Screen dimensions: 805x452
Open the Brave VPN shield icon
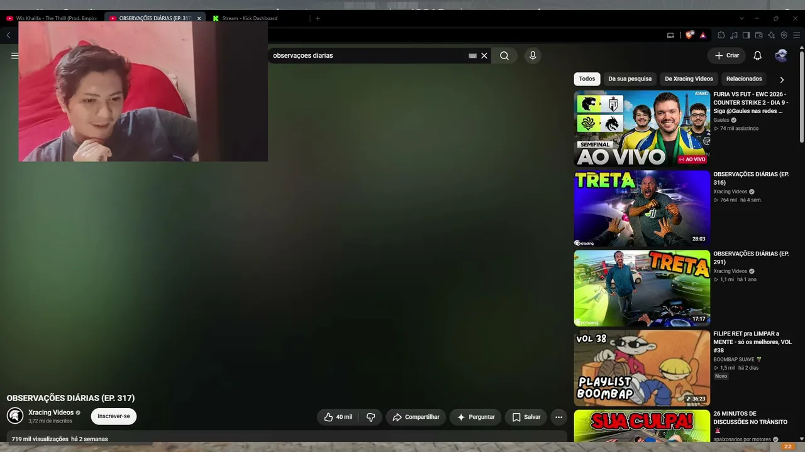(784, 35)
